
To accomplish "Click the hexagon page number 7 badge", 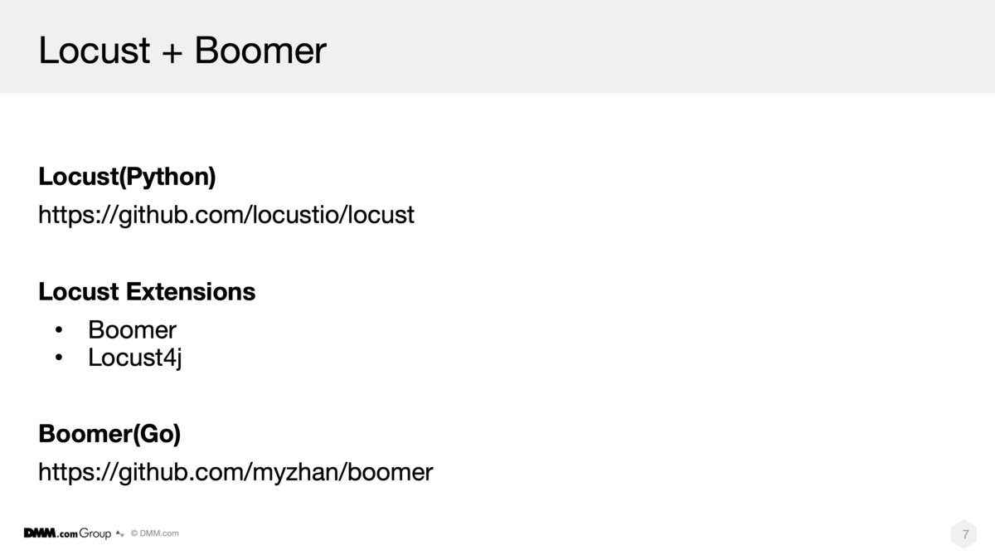I will click(x=964, y=535).
